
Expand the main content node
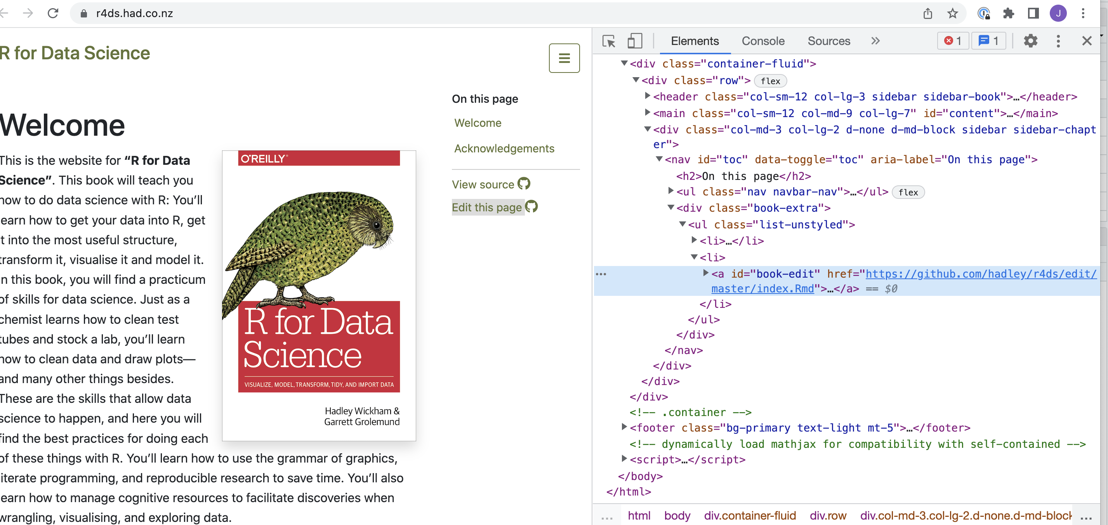(x=647, y=112)
